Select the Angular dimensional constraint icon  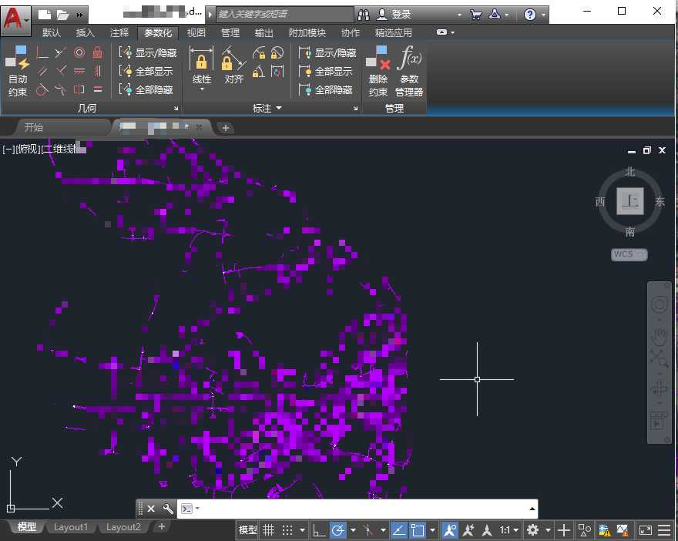(x=259, y=71)
